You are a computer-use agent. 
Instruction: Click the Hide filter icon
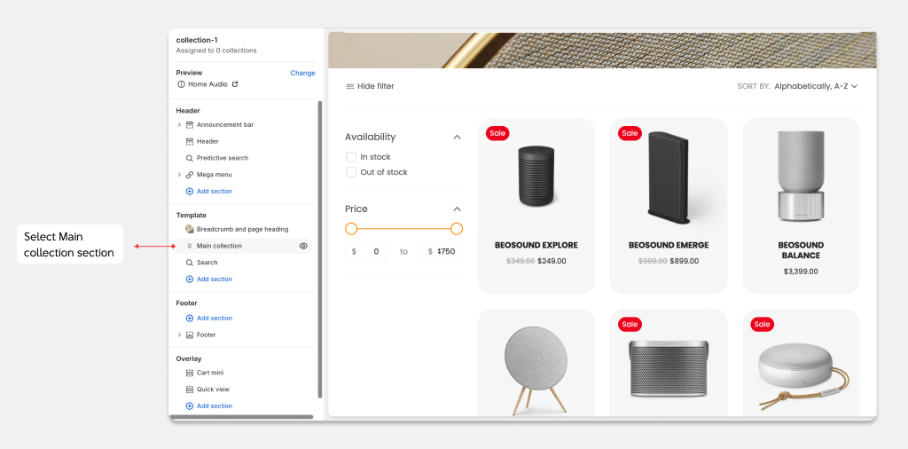click(350, 86)
